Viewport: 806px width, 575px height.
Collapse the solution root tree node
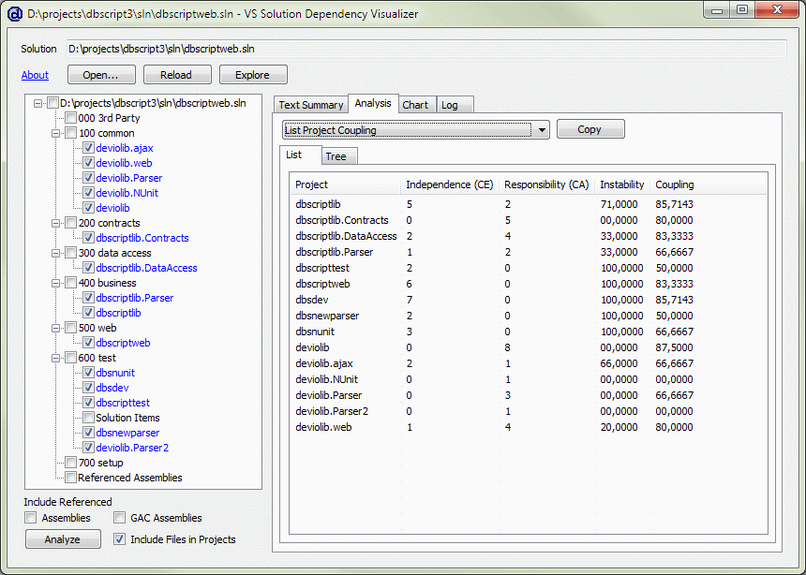[38, 103]
